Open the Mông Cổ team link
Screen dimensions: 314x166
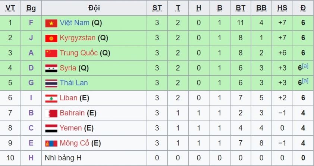pyautogui.click(x=74, y=143)
